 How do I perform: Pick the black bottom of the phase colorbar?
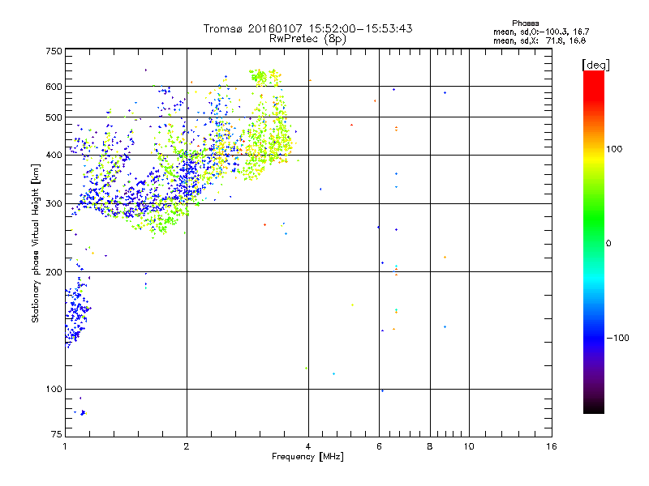point(594,407)
